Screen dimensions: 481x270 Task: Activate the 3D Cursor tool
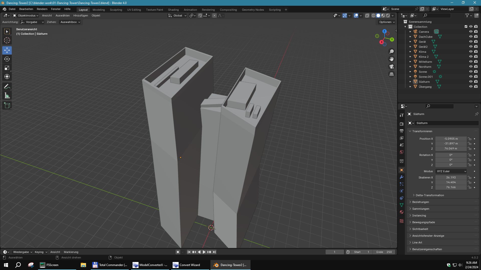point(7,40)
